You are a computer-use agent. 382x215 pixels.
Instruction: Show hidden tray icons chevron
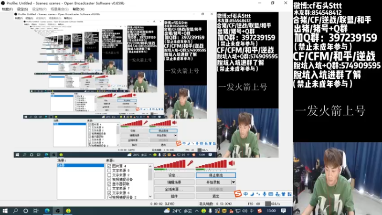click(x=197, y=211)
